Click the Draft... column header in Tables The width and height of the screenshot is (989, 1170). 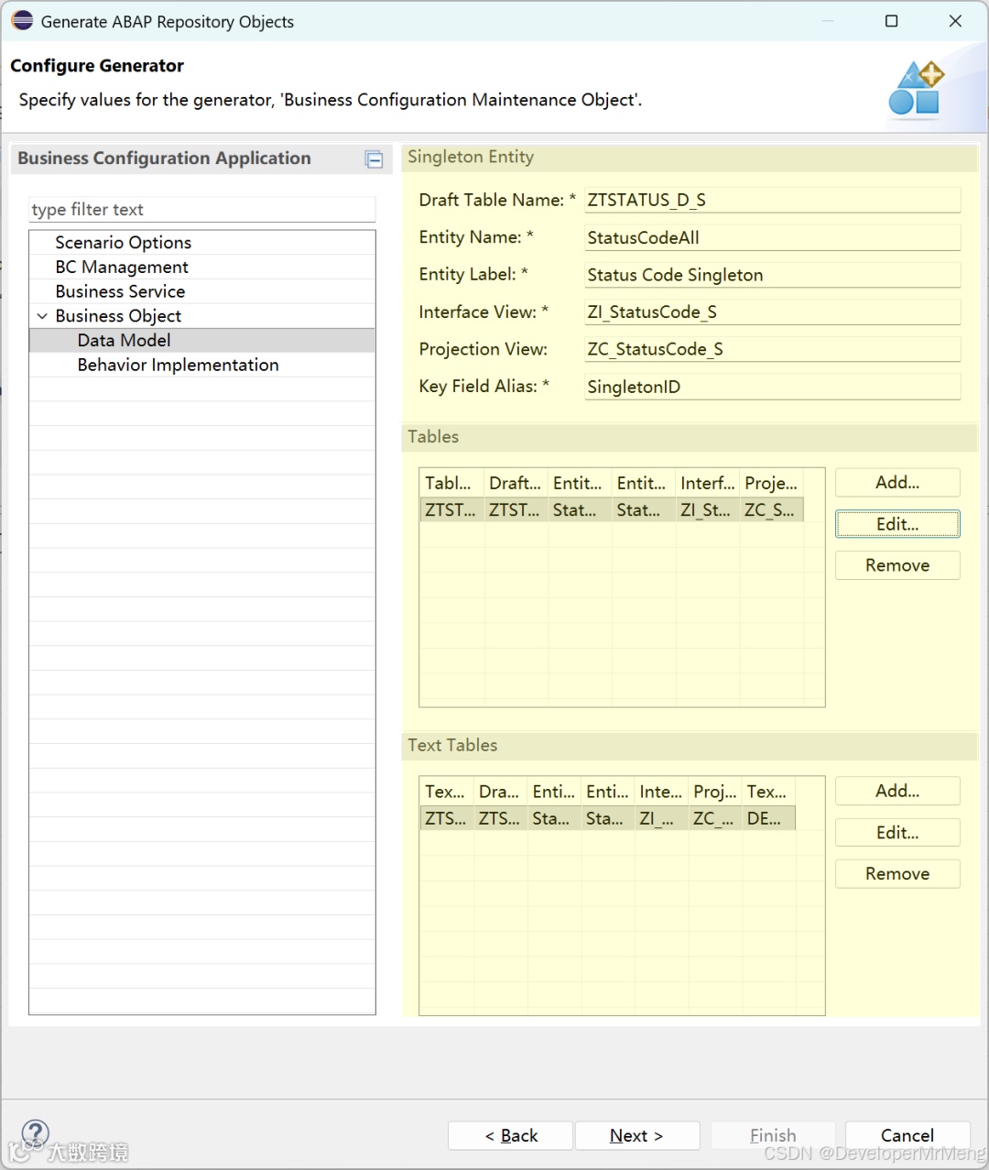point(516,483)
